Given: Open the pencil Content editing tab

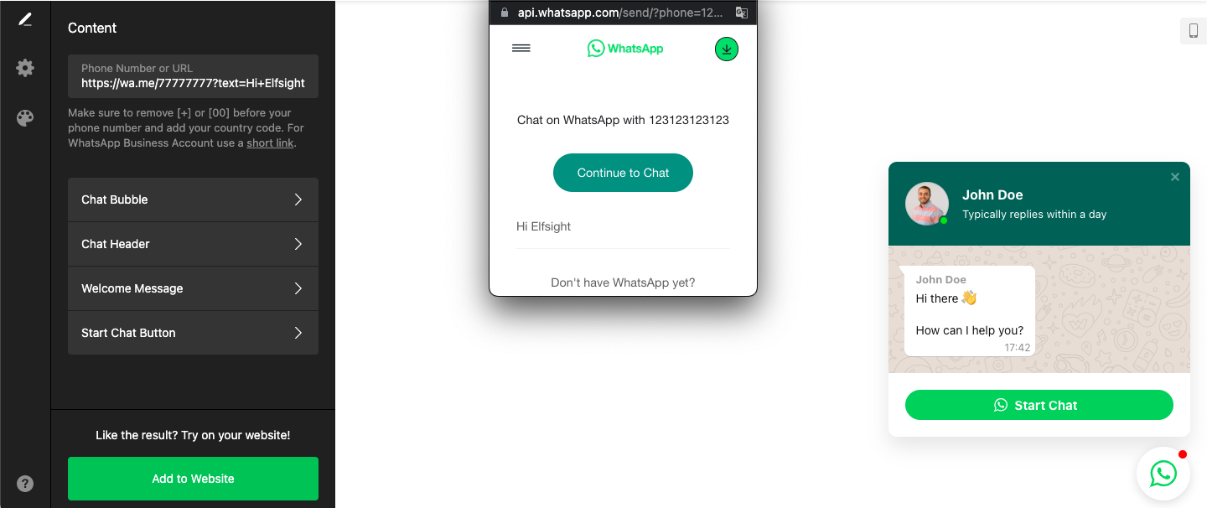Looking at the screenshot, I should pyautogui.click(x=25, y=19).
